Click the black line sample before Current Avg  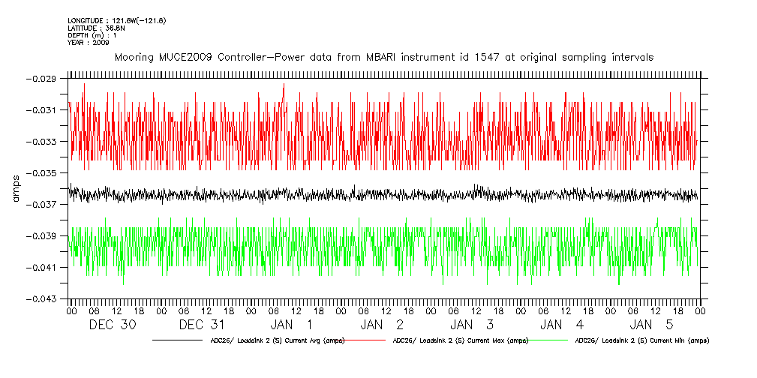click(x=179, y=340)
